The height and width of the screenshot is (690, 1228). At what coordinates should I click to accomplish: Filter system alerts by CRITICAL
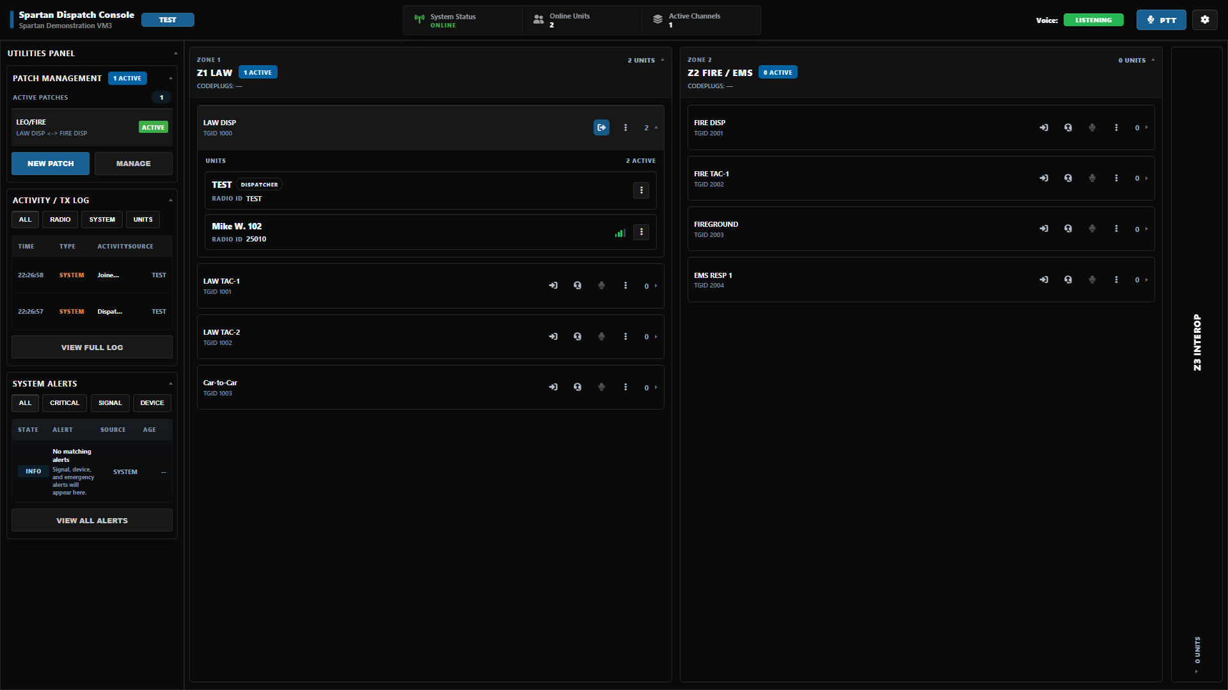coord(65,403)
